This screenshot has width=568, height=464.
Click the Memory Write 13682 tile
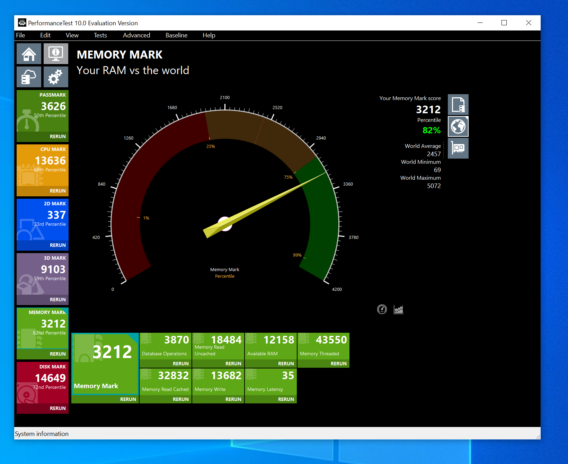point(218,382)
